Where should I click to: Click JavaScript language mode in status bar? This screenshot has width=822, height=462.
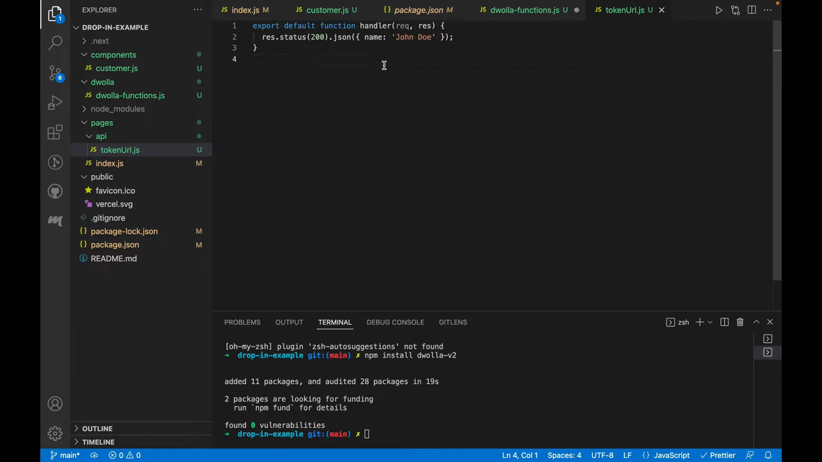pos(671,455)
